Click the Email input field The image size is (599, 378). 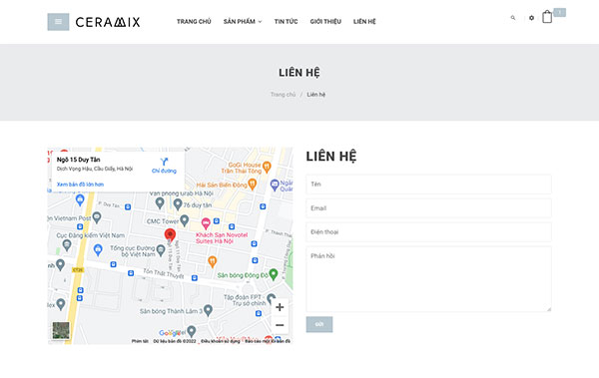point(428,208)
